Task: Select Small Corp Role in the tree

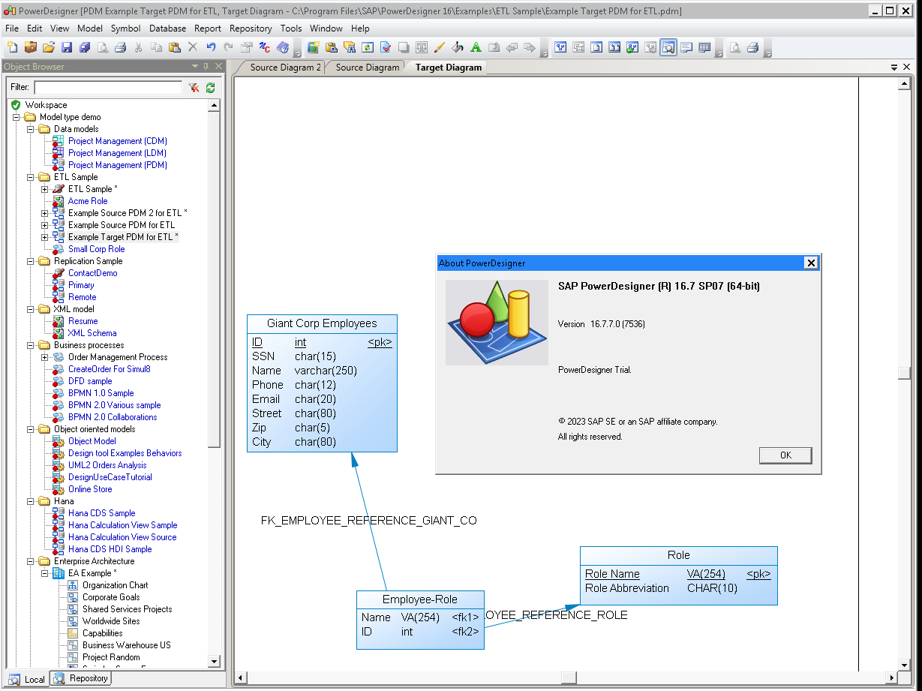Action: pos(97,249)
